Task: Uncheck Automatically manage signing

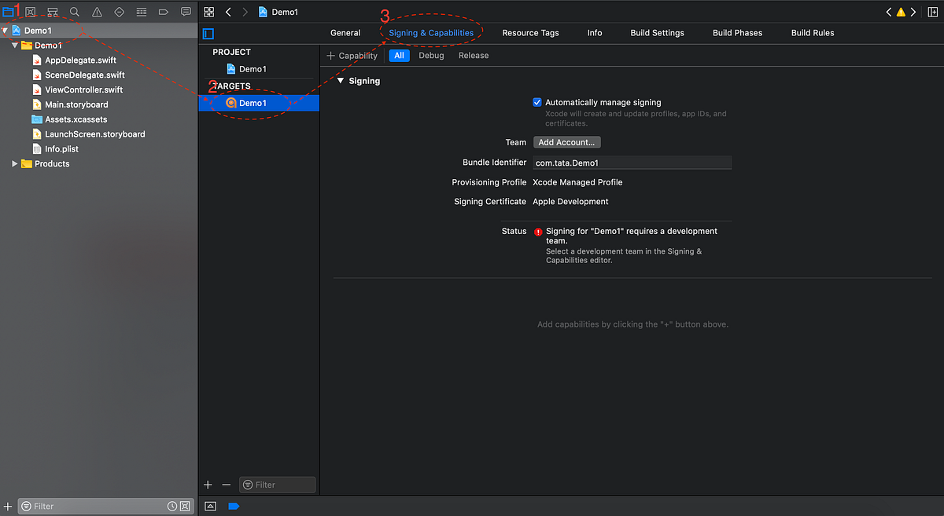Action: (537, 101)
